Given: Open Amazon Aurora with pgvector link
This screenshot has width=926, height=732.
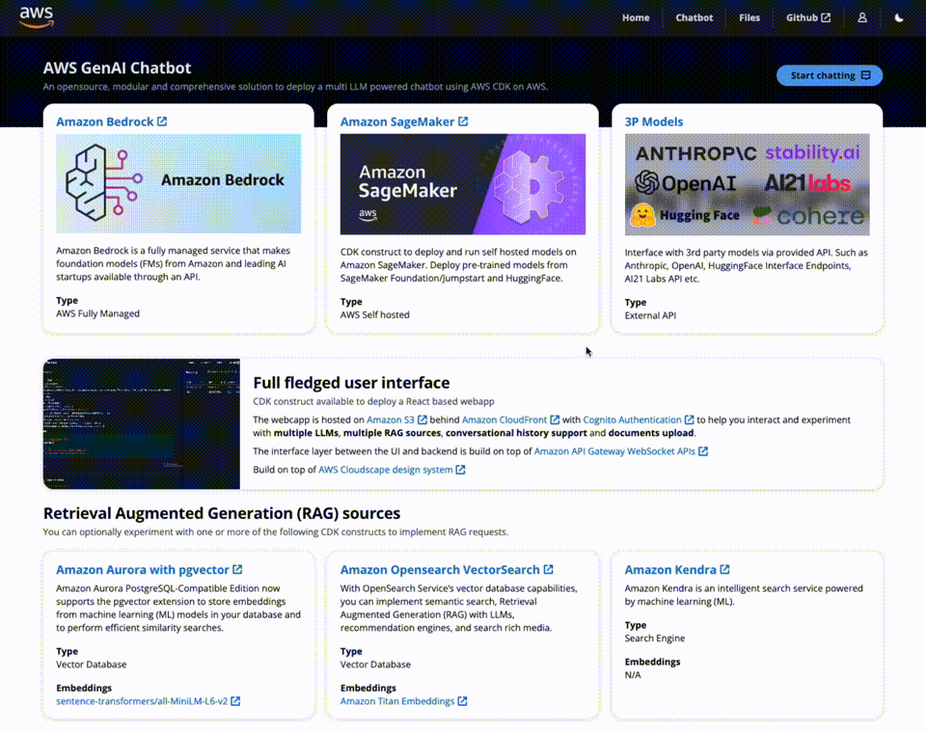Looking at the screenshot, I should click(143, 570).
